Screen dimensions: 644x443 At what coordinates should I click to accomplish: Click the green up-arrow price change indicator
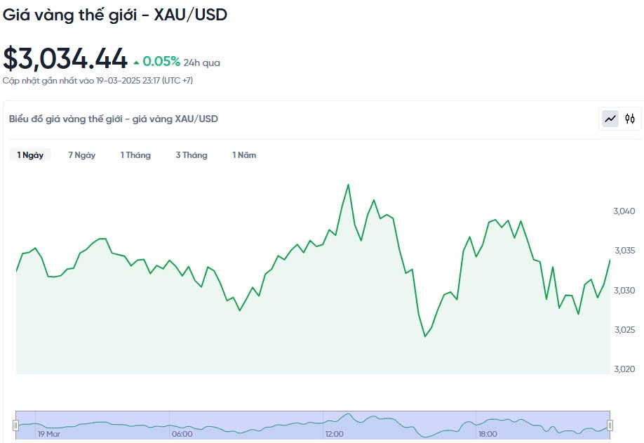click(x=136, y=62)
